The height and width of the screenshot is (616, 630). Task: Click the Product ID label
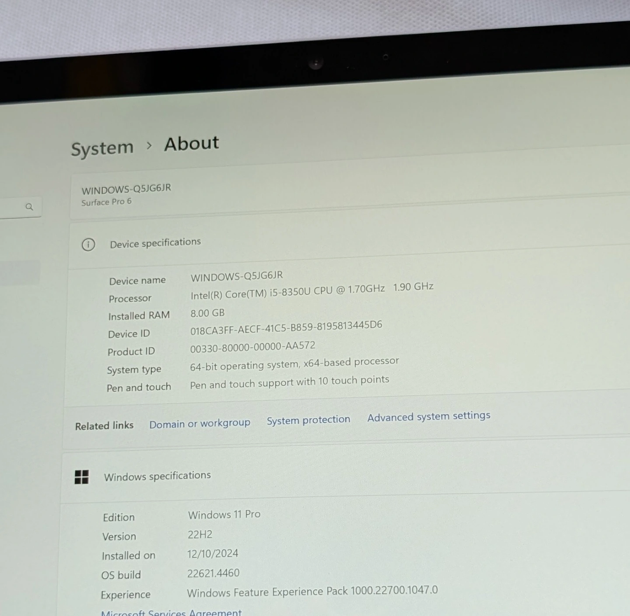click(x=131, y=352)
